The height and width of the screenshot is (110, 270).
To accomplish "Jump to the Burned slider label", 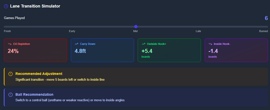I will [x=263, y=31].
